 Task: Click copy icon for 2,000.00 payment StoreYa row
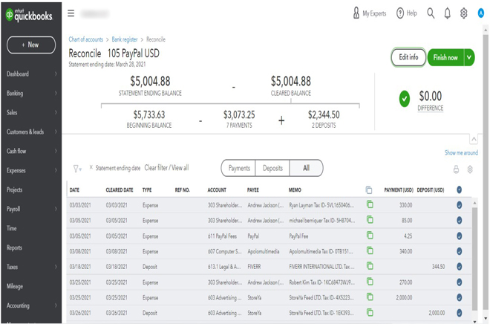pyautogui.click(x=370, y=297)
